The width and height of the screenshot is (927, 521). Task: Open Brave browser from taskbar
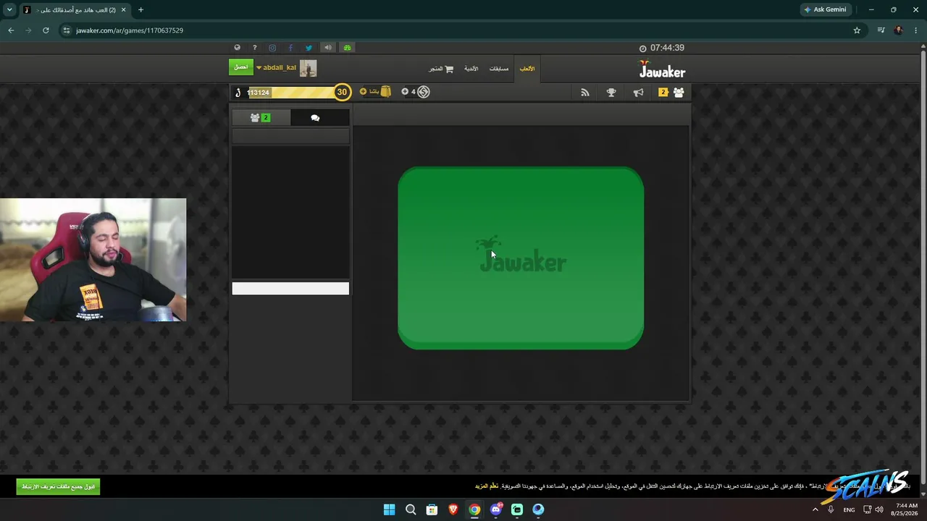click(453, 509)
